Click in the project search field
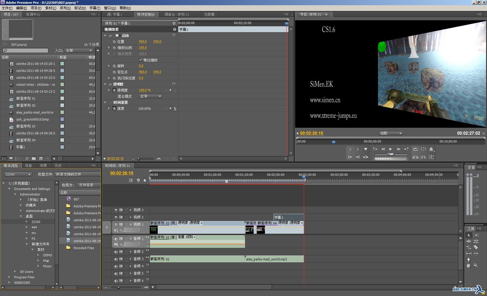Viewport: 487px width, 296px height. point(26,50)
